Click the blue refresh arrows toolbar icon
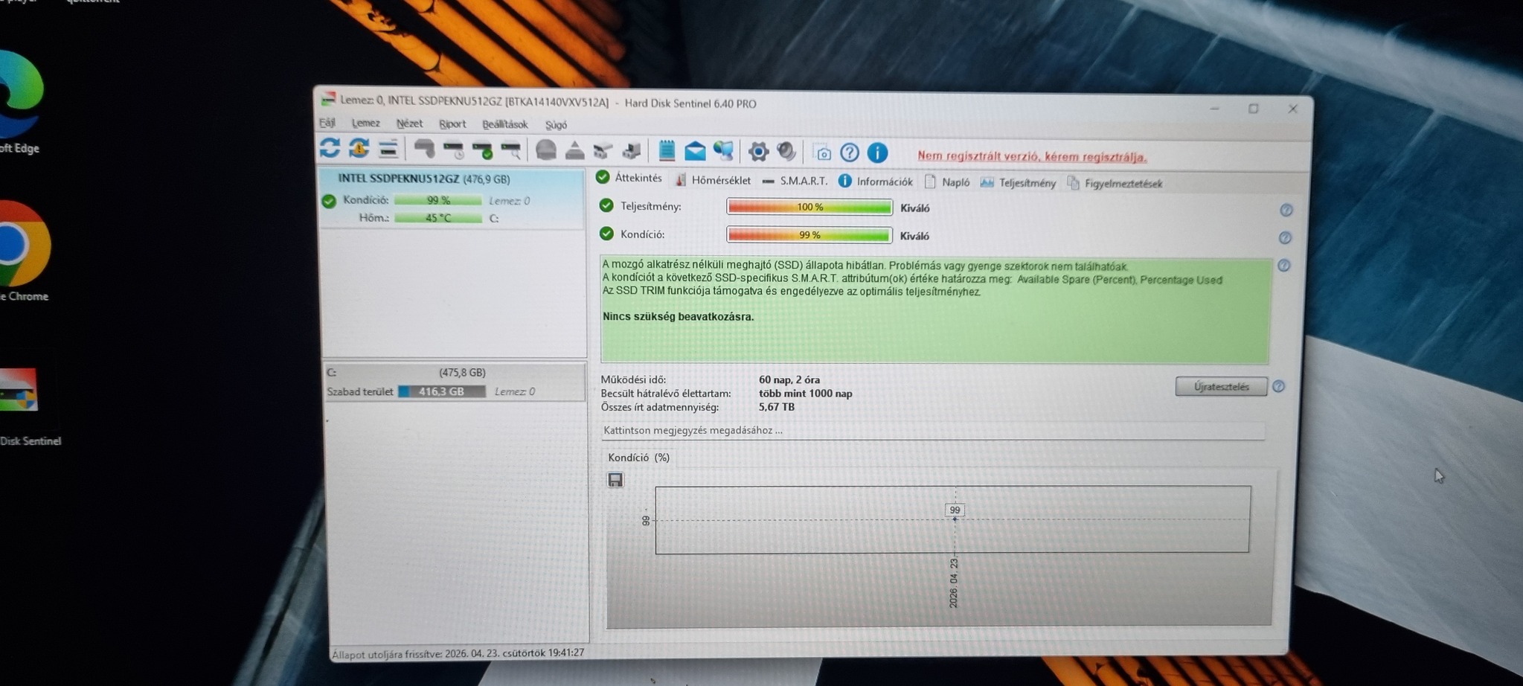The width and height of the screenshot is (1523, 686). (330, 148)
